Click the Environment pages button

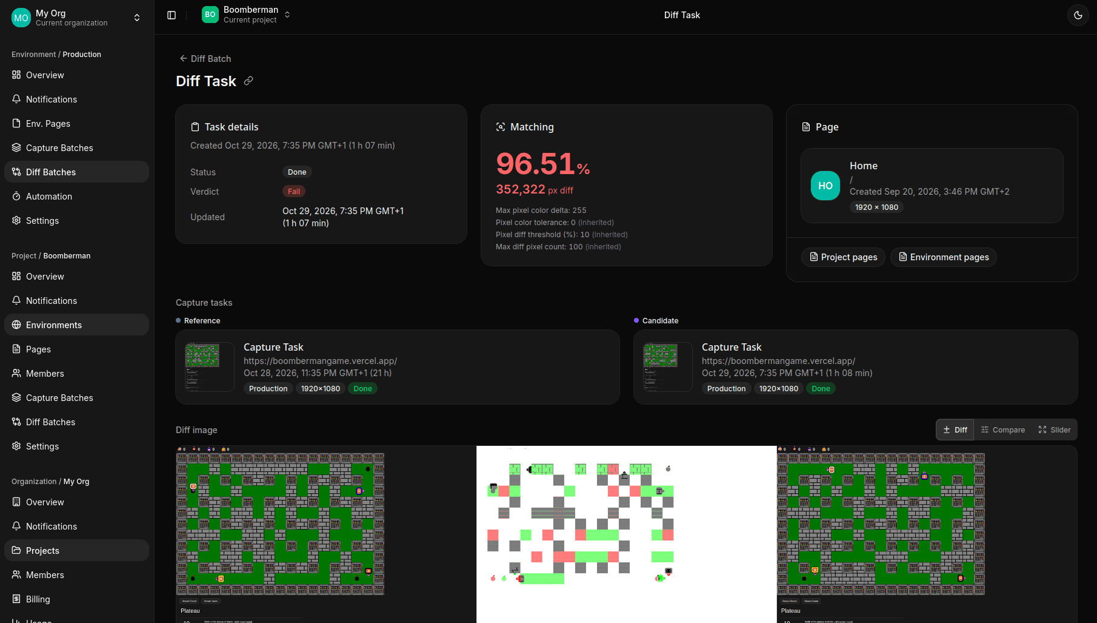(x=943, y=257)
